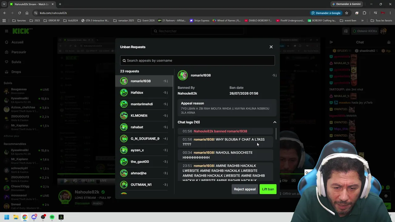Viewport: 395px width, 222px height.
Task: Open Chaos333gg recommended channel
Action: 27,188
